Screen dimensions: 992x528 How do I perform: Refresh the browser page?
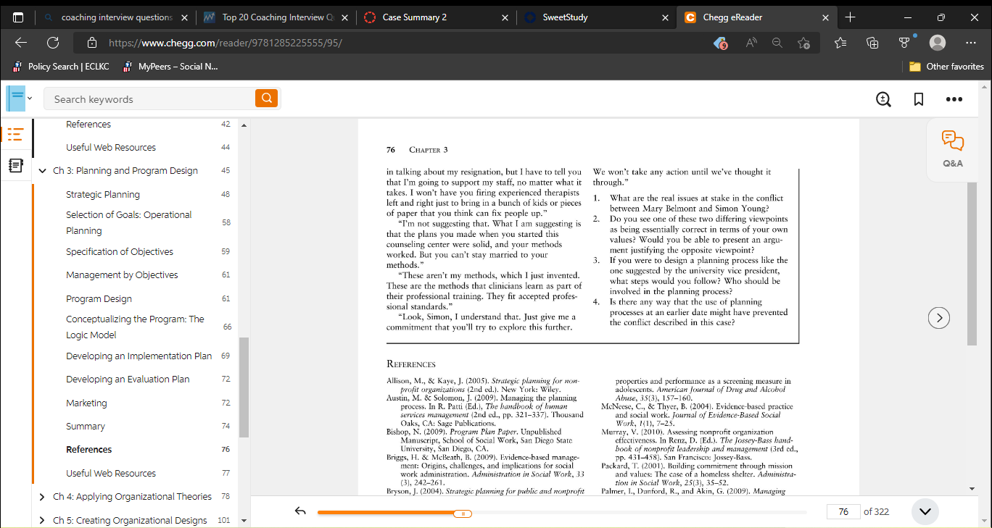(53, 43)
